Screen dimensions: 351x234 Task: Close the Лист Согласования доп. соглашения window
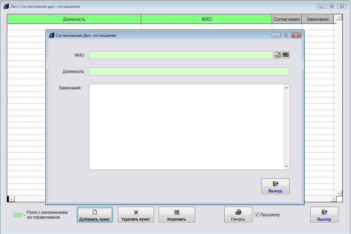pos(342,6)
